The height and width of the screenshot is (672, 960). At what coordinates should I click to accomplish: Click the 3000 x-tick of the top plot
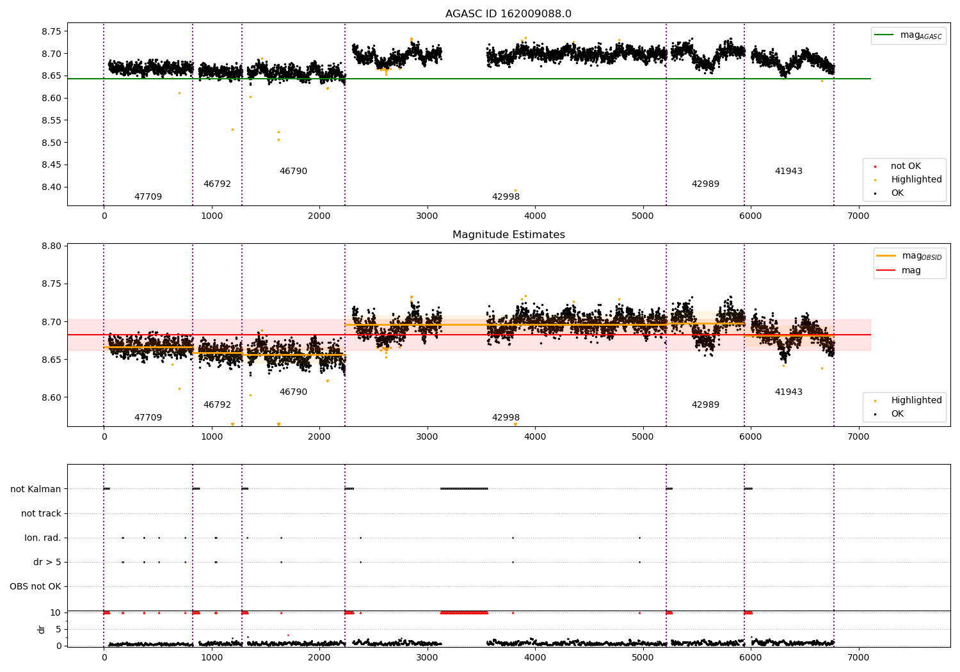tap(427, 216)
